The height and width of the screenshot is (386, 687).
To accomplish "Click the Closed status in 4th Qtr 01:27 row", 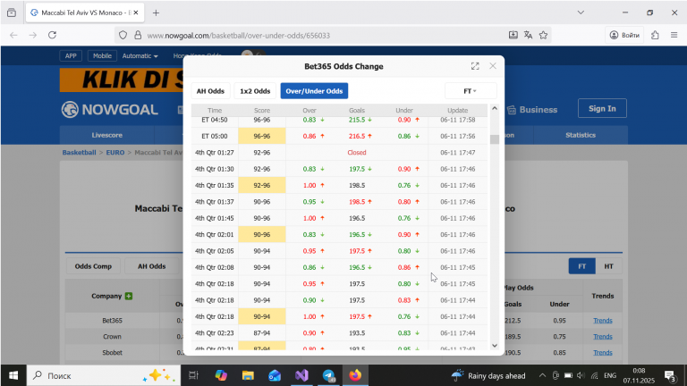I will [x=357, y=152].
